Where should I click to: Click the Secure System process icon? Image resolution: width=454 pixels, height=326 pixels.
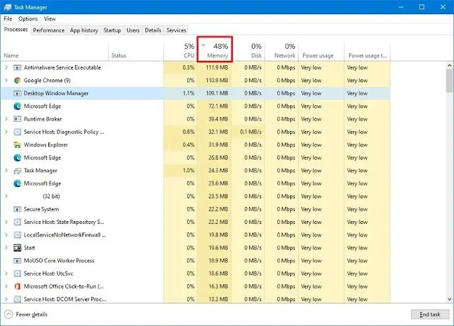(17, 209)
